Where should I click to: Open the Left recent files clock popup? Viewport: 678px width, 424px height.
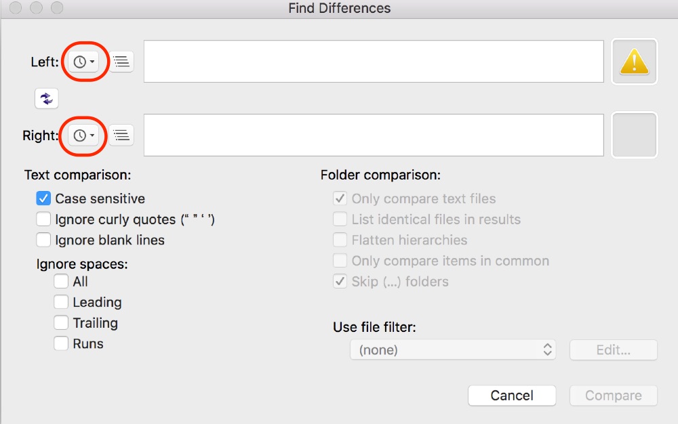(84, 62)
